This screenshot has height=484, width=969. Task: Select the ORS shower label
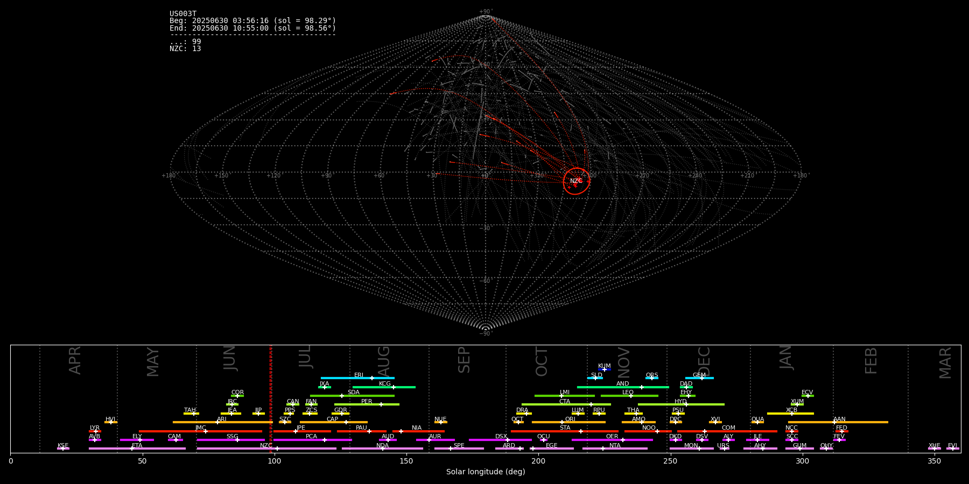click(652, 375)
